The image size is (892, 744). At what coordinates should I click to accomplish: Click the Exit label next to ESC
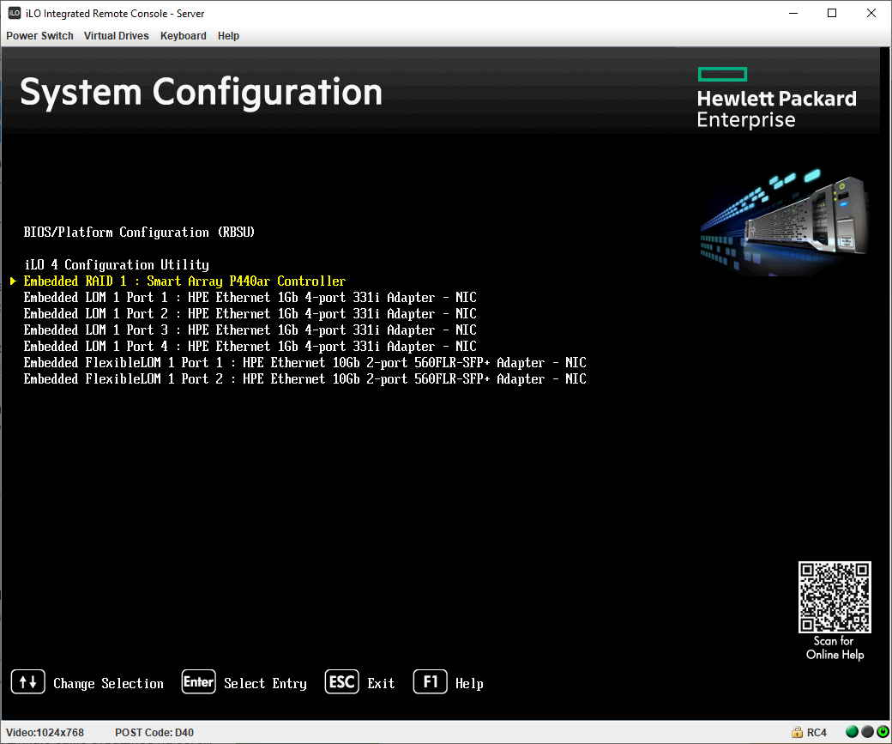click(x=381, y=684)
